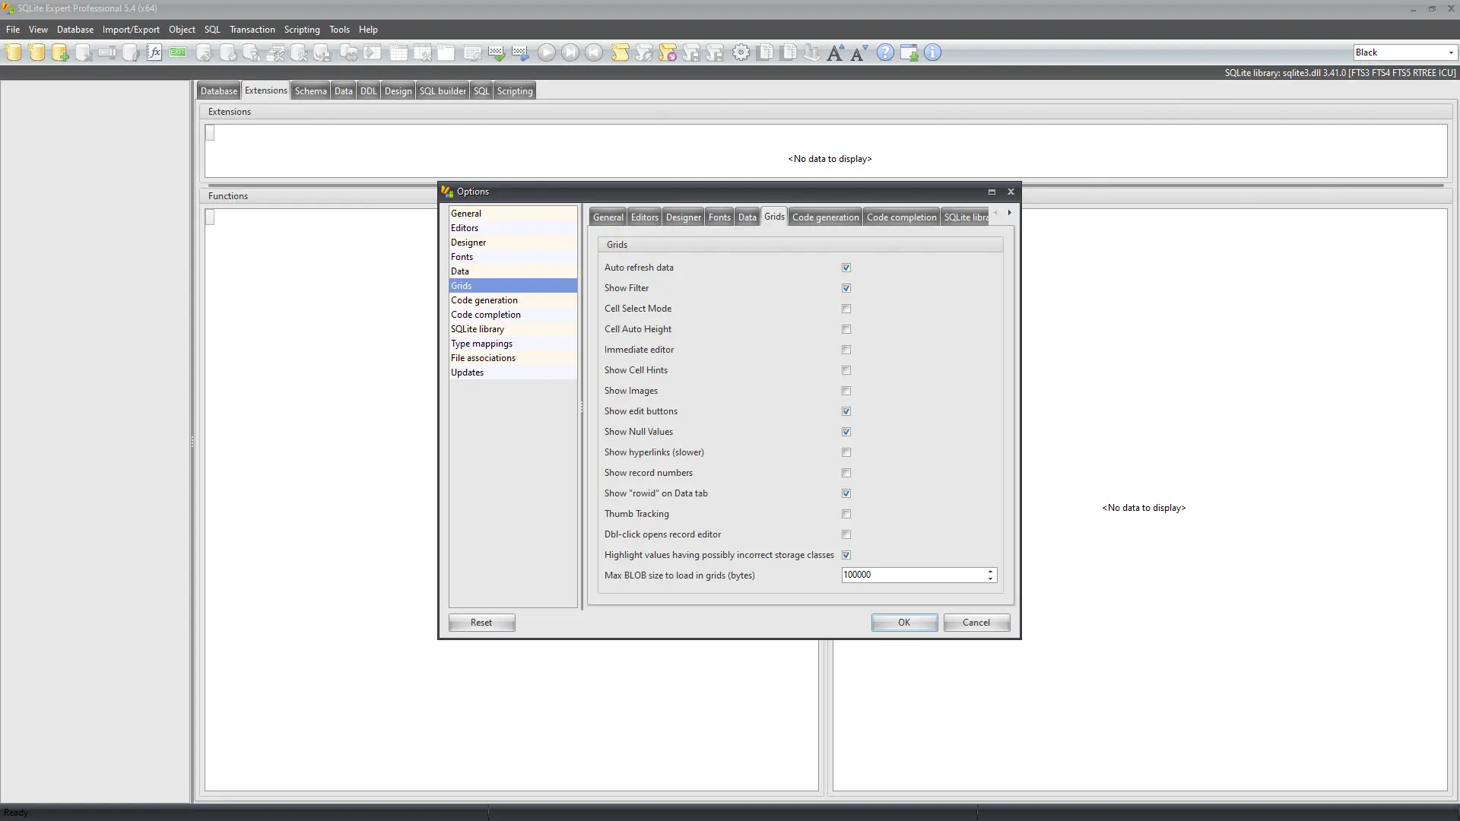Click the increase font size icon
Image resolution: width=1460 pixels, height=821 pixels.
point(835,52)
